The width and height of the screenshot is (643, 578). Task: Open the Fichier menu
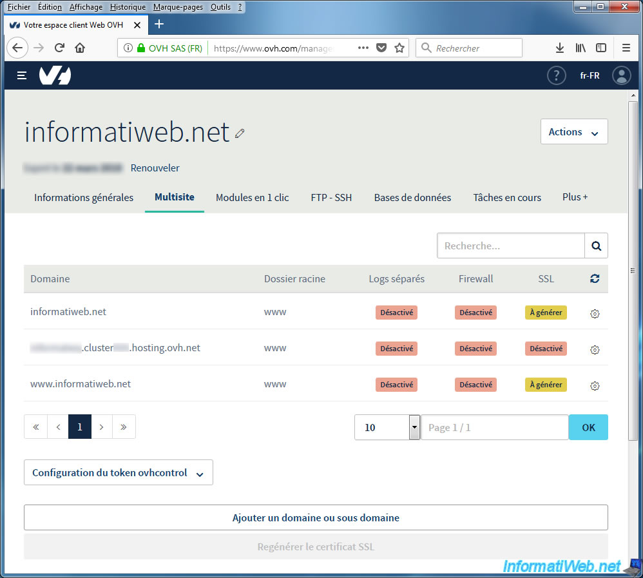coord(19,7)
